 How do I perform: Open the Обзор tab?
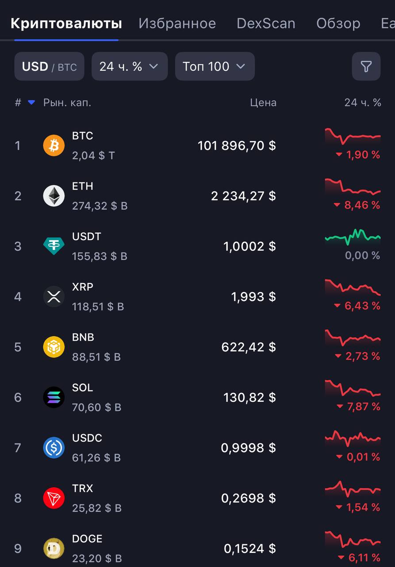pos(338,23)
